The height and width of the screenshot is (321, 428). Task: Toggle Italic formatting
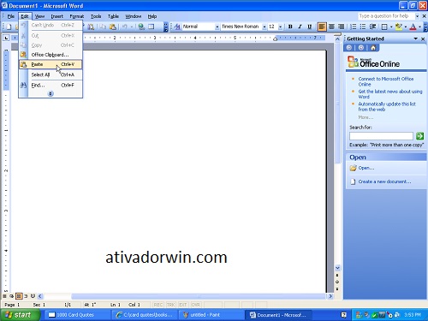(300, 27)
